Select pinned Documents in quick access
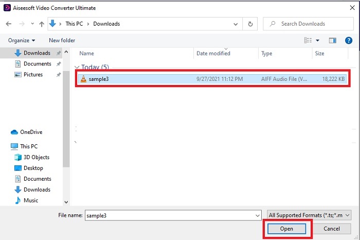Image resolution: width=360 pixels, height=240 pixels. tap(33, 64)
